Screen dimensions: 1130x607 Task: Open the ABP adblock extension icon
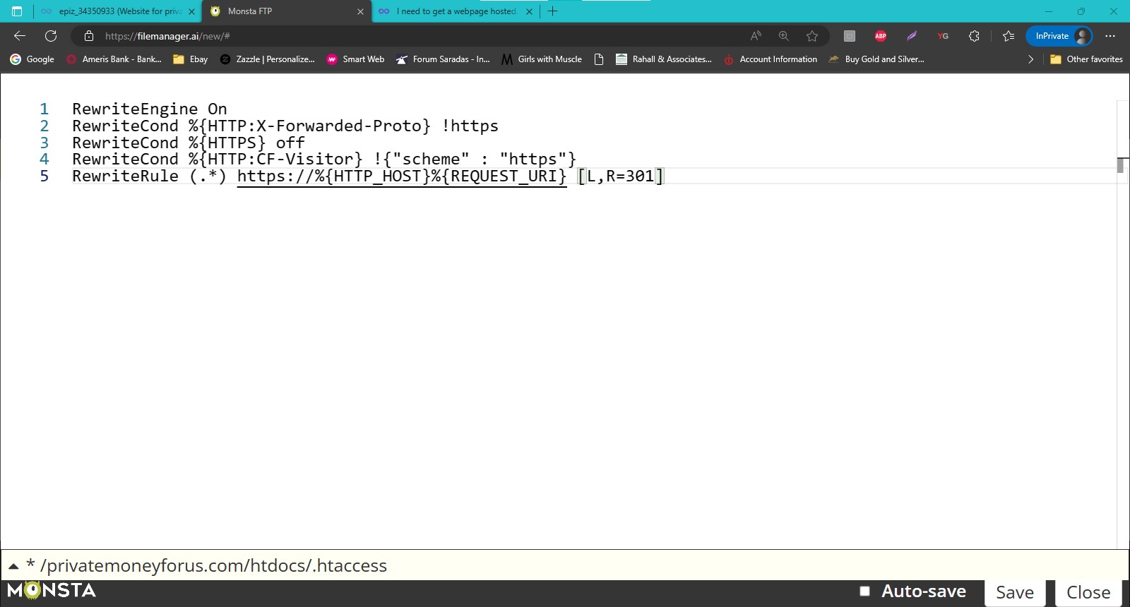[x=881, y=36]
